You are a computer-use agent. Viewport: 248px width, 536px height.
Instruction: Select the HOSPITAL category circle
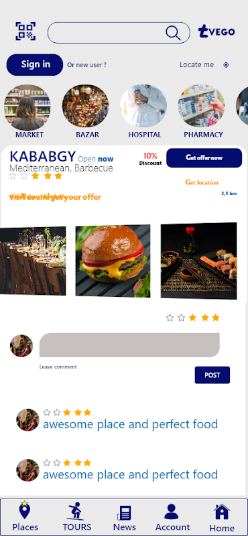(143, 107)
